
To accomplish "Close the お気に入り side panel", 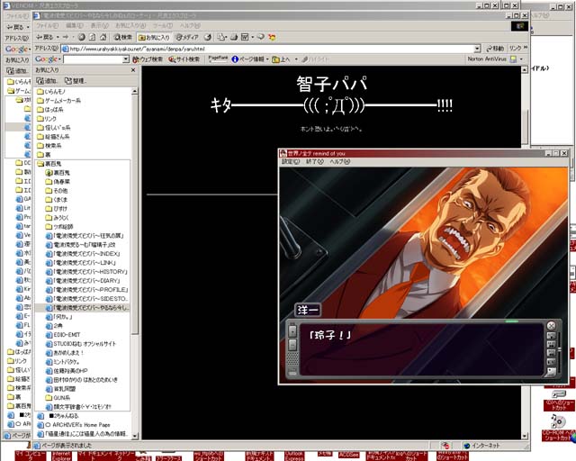I will click(133, 70).
